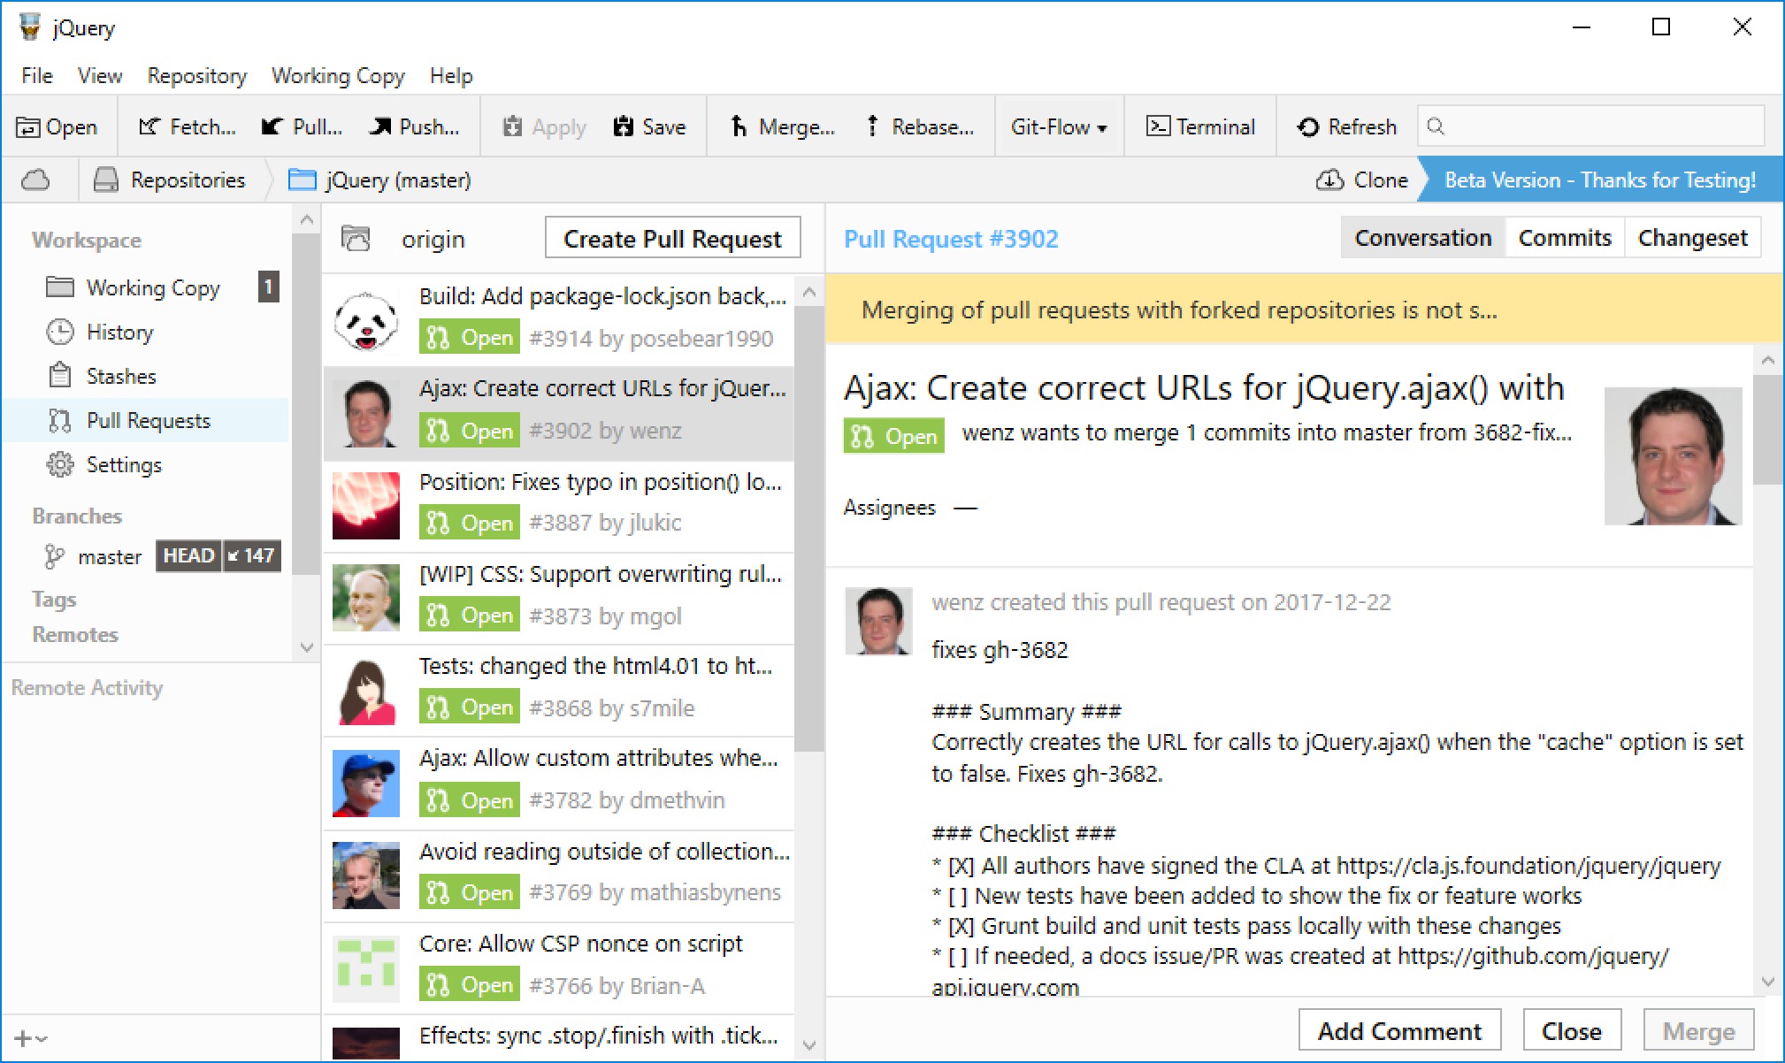
Task: Open the Git-Flow dropdown
Action: pos(1059,127)
